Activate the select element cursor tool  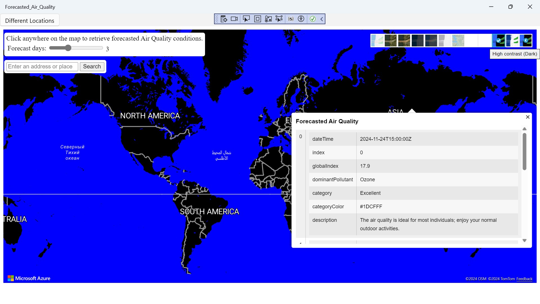point(246,19)
